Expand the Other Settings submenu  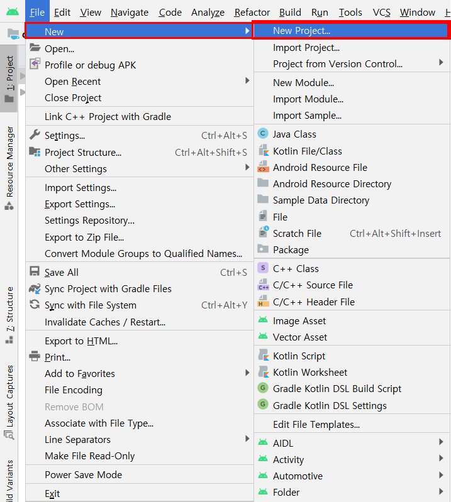point(247,168)
